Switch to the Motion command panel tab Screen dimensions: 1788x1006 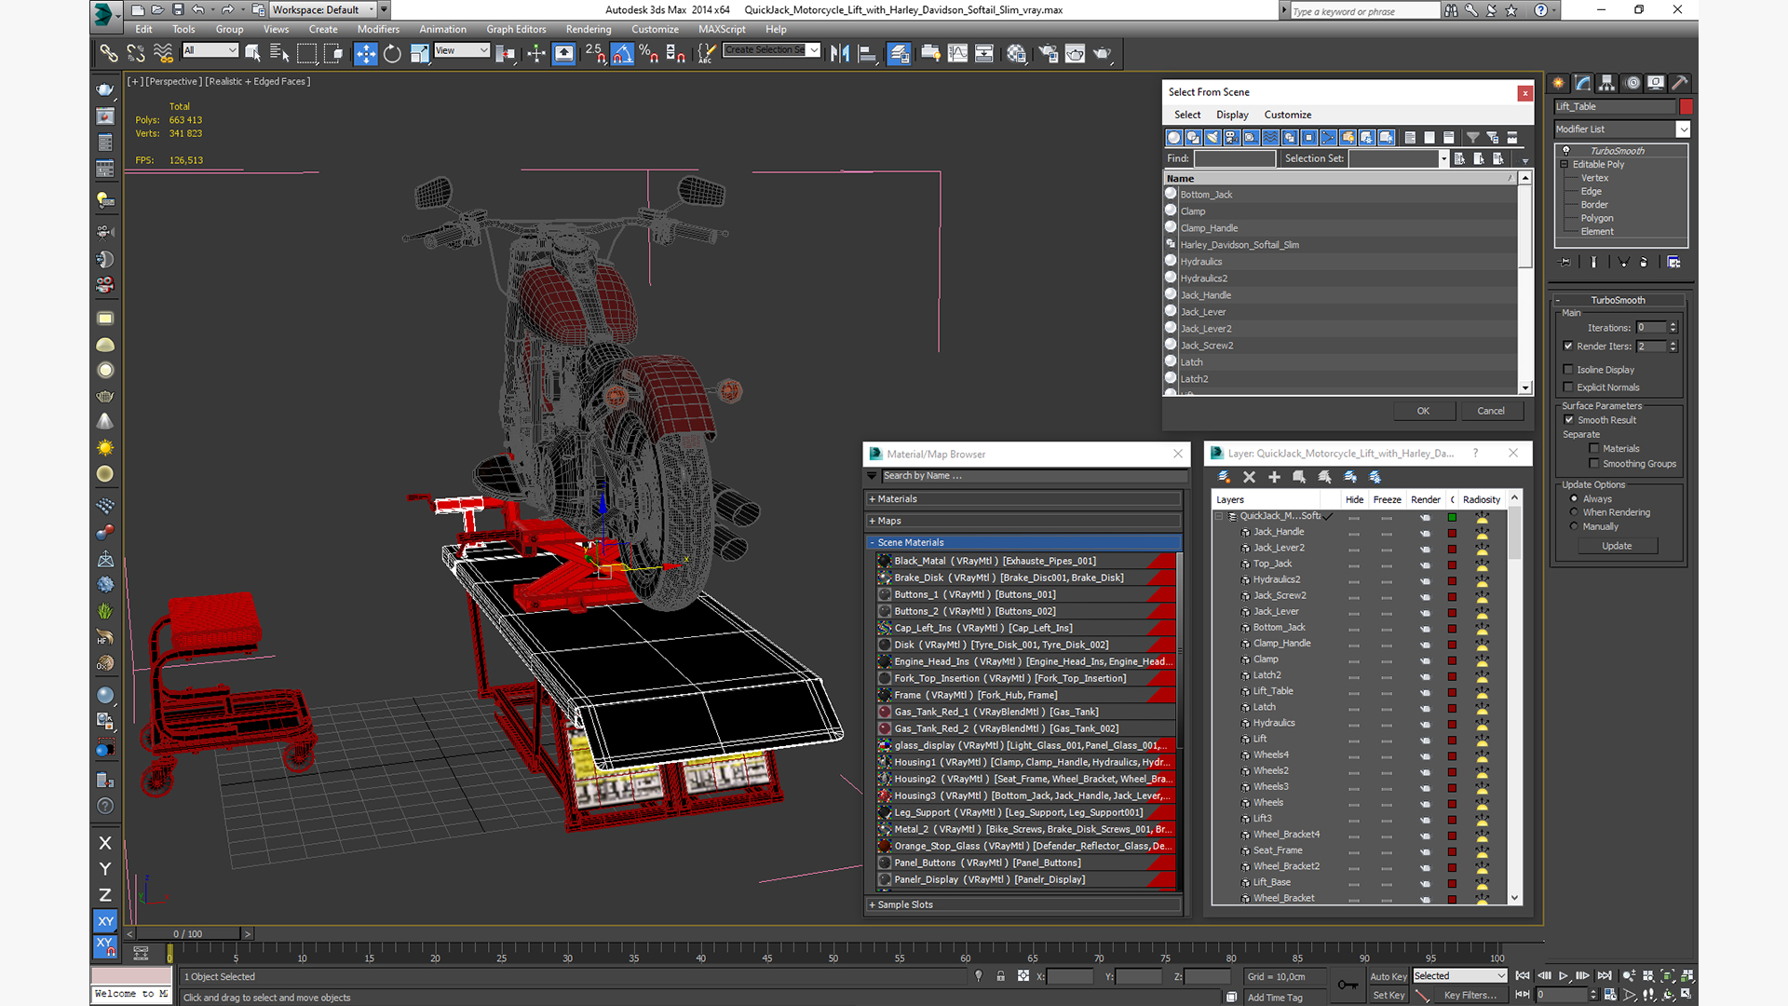(x=1632, y=83)
